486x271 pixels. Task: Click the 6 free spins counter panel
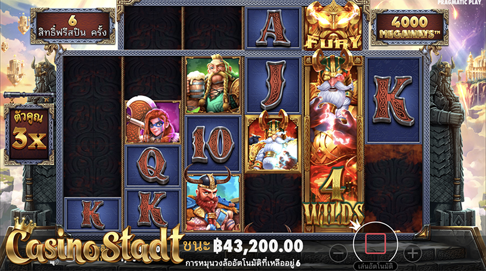pos(72,26)
